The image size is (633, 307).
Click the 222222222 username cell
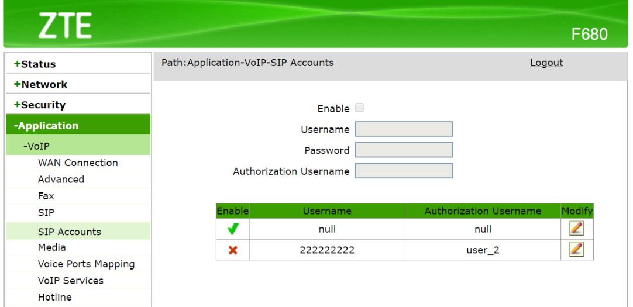[327, 250]
